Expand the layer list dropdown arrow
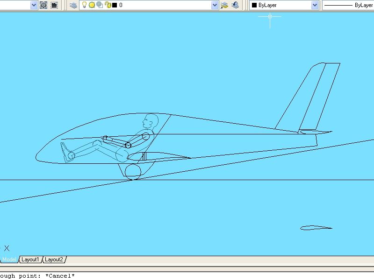 215,5
